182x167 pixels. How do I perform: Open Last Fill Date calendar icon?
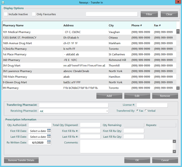(49, 136)
